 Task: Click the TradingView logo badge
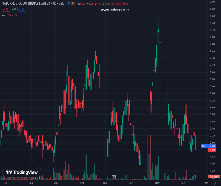point(22,172)
